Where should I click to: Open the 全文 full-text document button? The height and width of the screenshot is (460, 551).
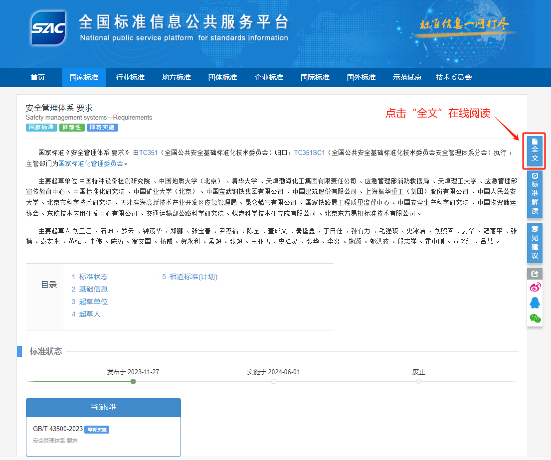pyautogui.click(x=535, y=151)
